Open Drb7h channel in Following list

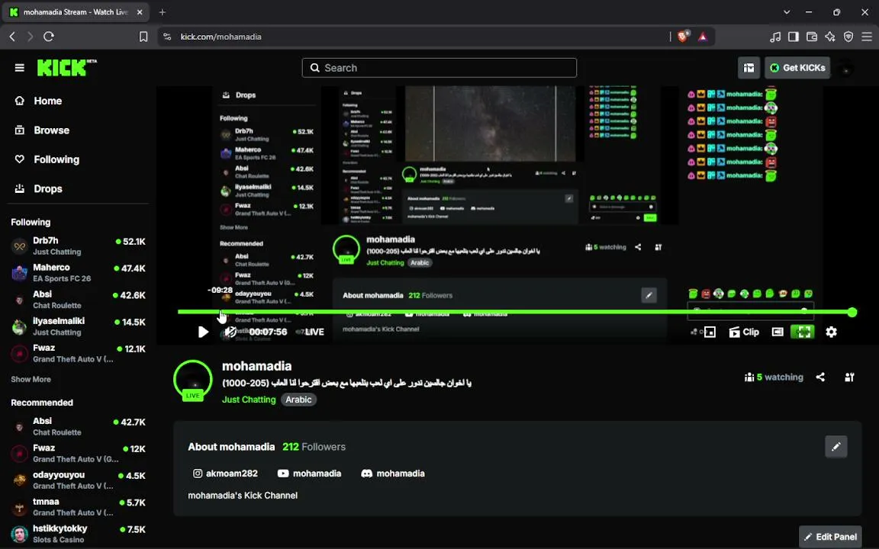78,246
